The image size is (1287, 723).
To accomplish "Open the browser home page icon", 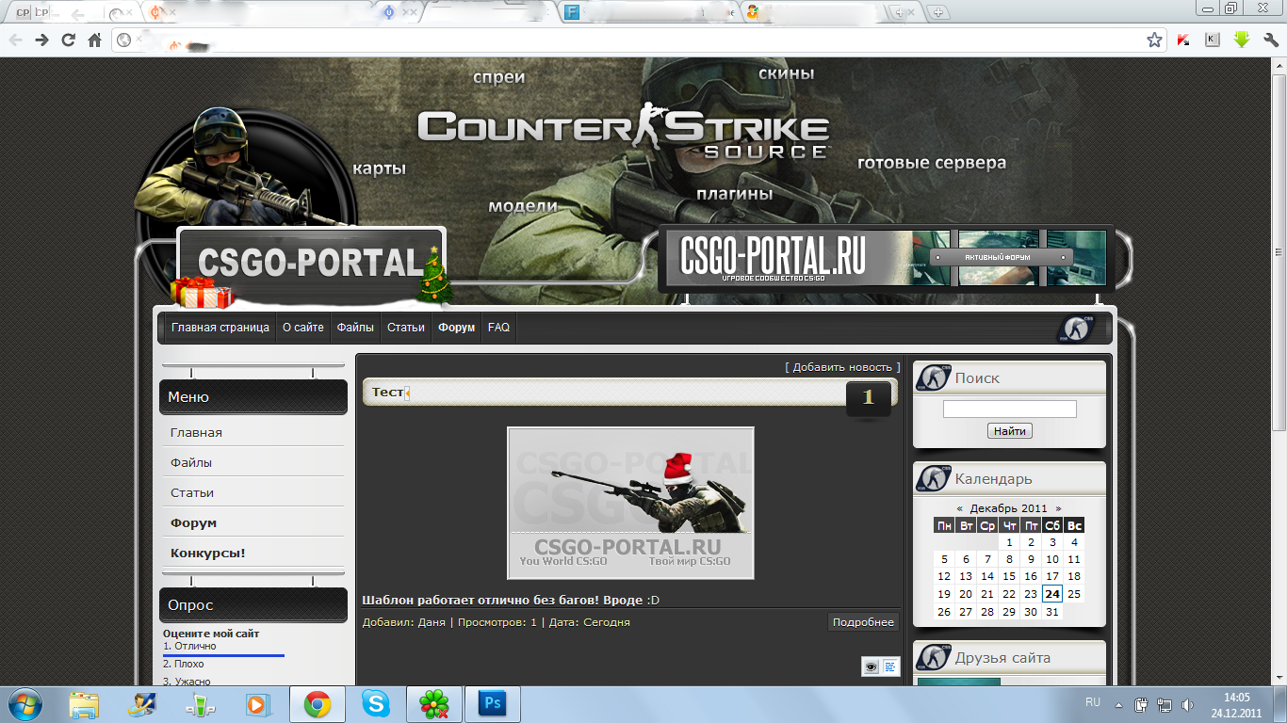I will point(94,40).
